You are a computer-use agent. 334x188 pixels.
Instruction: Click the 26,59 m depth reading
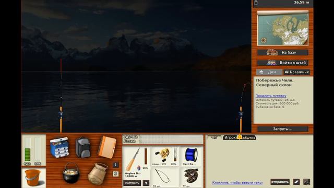click(302, 2)
